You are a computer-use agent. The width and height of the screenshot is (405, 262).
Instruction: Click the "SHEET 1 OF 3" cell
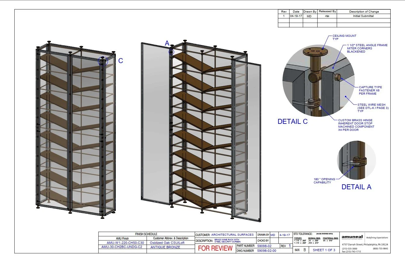pos(324,250)
